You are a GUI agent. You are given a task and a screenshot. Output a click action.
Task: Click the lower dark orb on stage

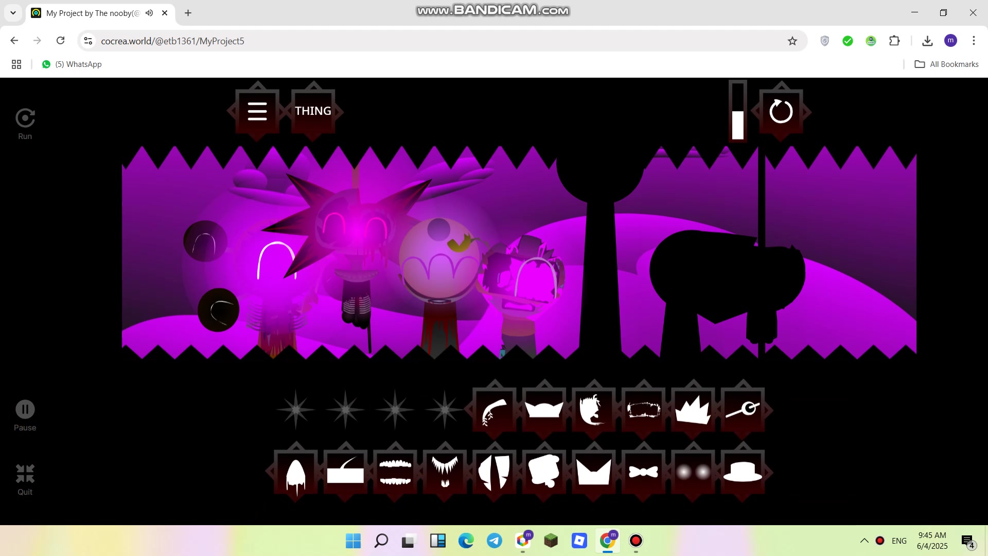tap(219, 310)
